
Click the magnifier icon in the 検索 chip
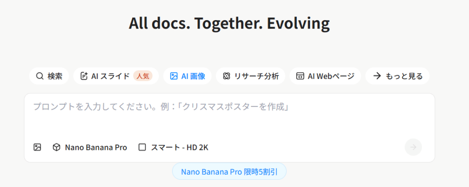pos(40,76)
